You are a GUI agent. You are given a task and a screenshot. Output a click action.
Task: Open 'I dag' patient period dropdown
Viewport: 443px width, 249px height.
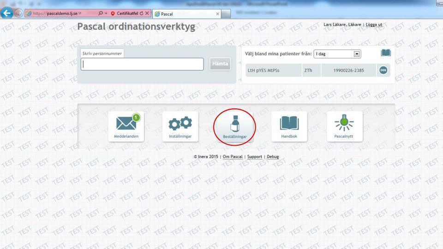337,54
